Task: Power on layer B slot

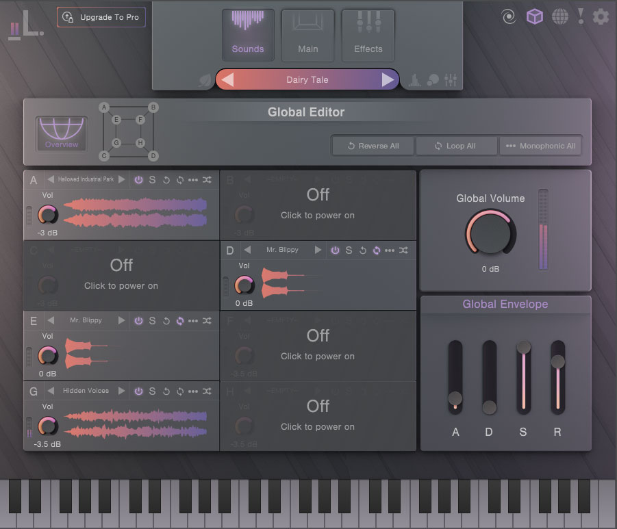Action: pyautogui.click(x=318, y=205)
